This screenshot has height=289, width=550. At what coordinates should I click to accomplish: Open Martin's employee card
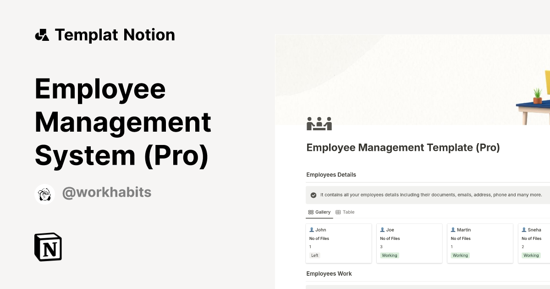click(x=480, y=243)
